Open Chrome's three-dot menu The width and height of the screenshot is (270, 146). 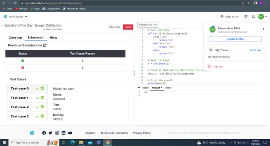[x=267, y=3]
